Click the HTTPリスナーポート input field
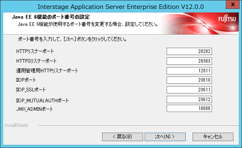The image size is (242, 148). (189, 51)
